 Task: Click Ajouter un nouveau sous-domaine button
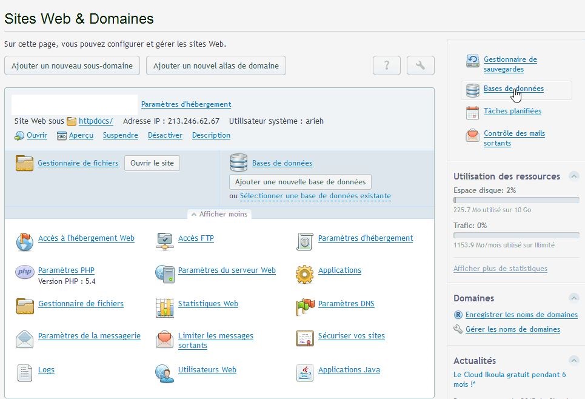click(72, 65)
